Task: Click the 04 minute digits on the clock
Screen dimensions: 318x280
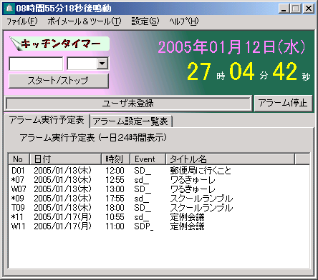Action: (x=242, y=71)
